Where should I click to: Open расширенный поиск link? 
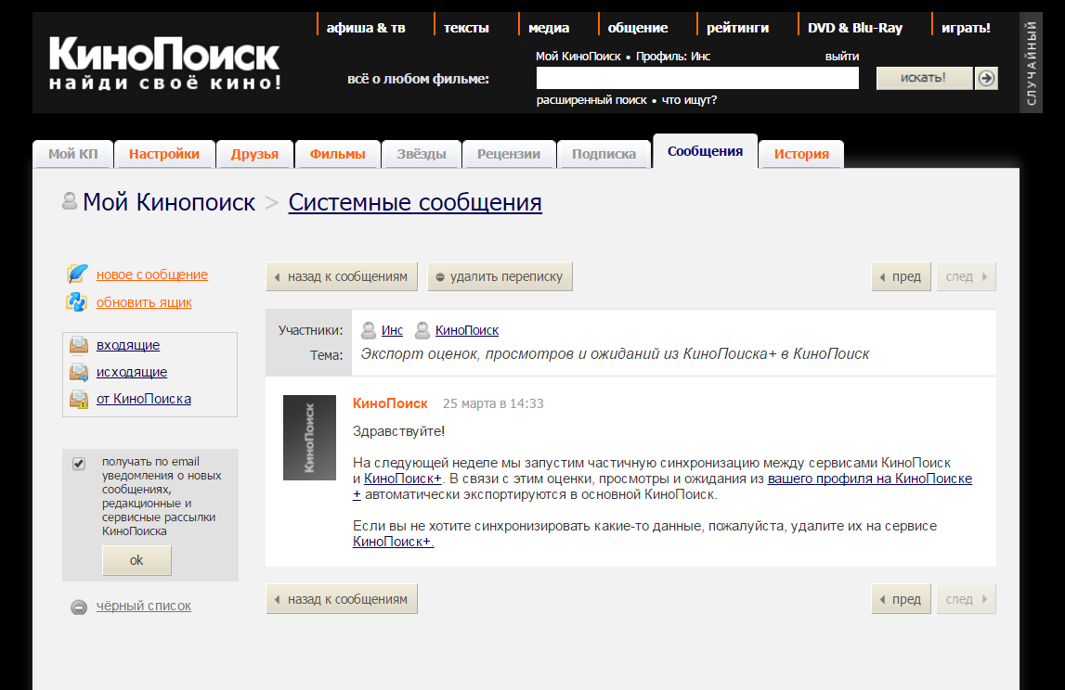[591, 100]
